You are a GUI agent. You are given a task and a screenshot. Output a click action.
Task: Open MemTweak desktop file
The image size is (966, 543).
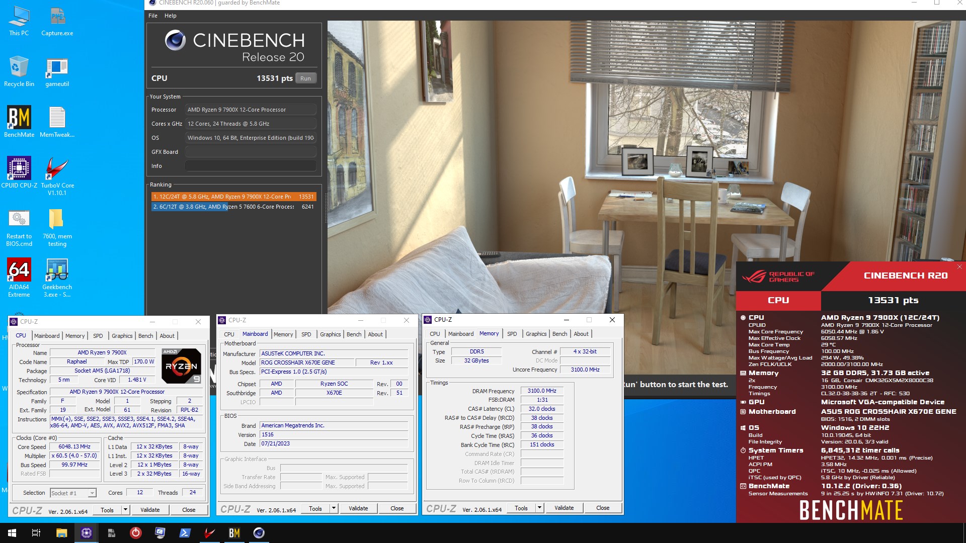click(x=57, y=122)
